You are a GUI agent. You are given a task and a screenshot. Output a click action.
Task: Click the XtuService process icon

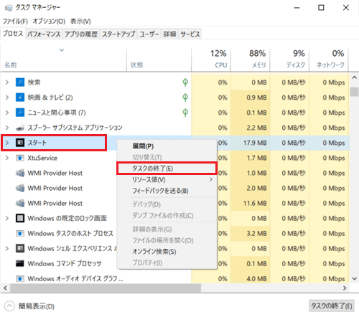(20, 158)
